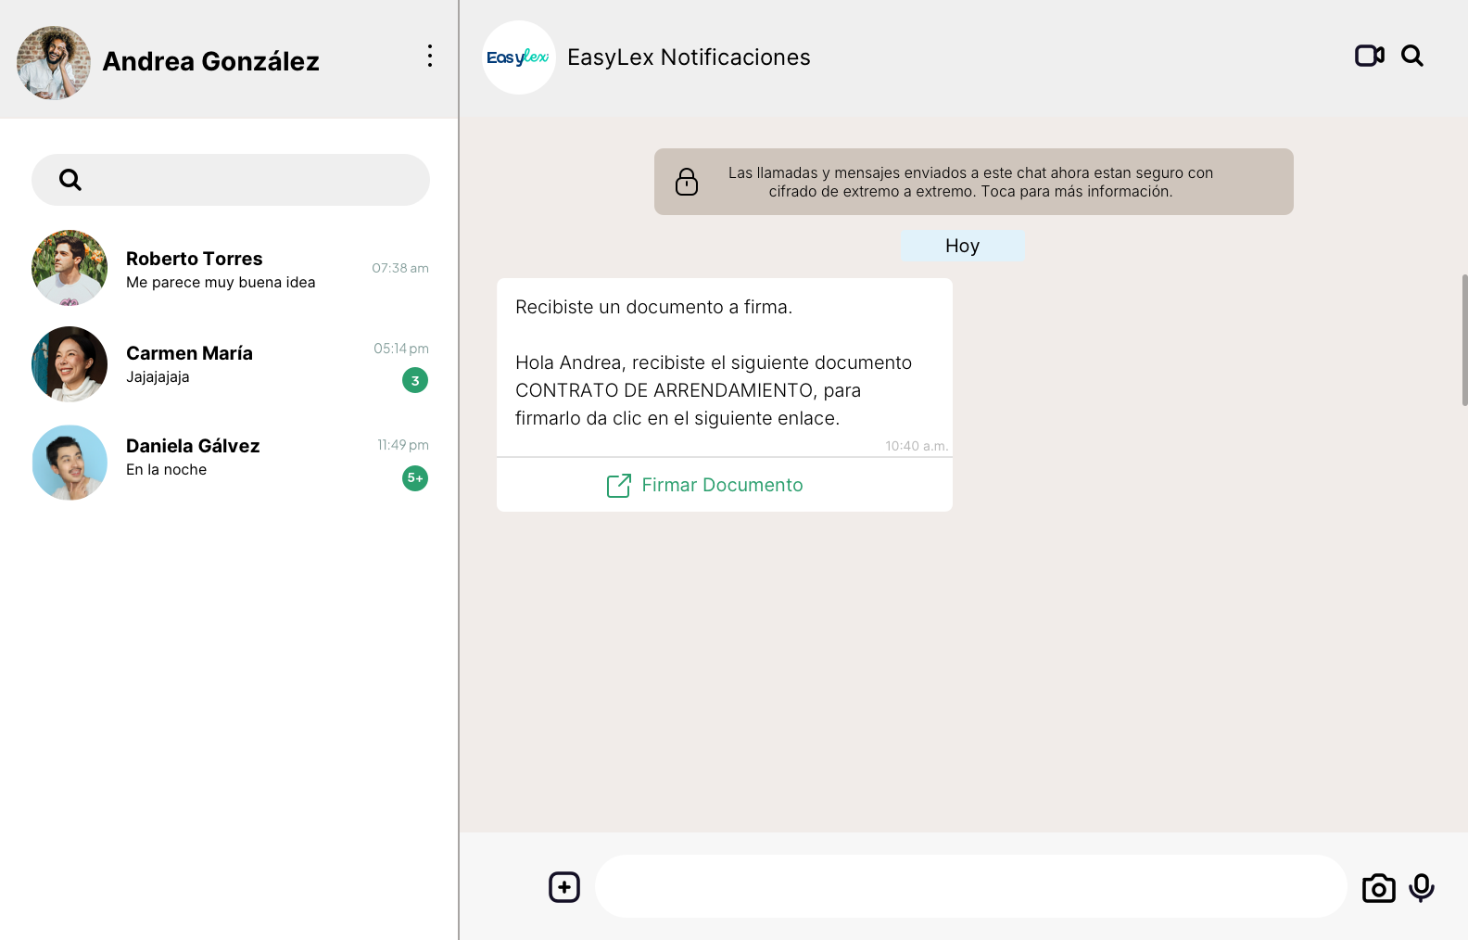Tap the end-to-end encryption notice
Screen dimensions: 1468x940
point(970,182)
